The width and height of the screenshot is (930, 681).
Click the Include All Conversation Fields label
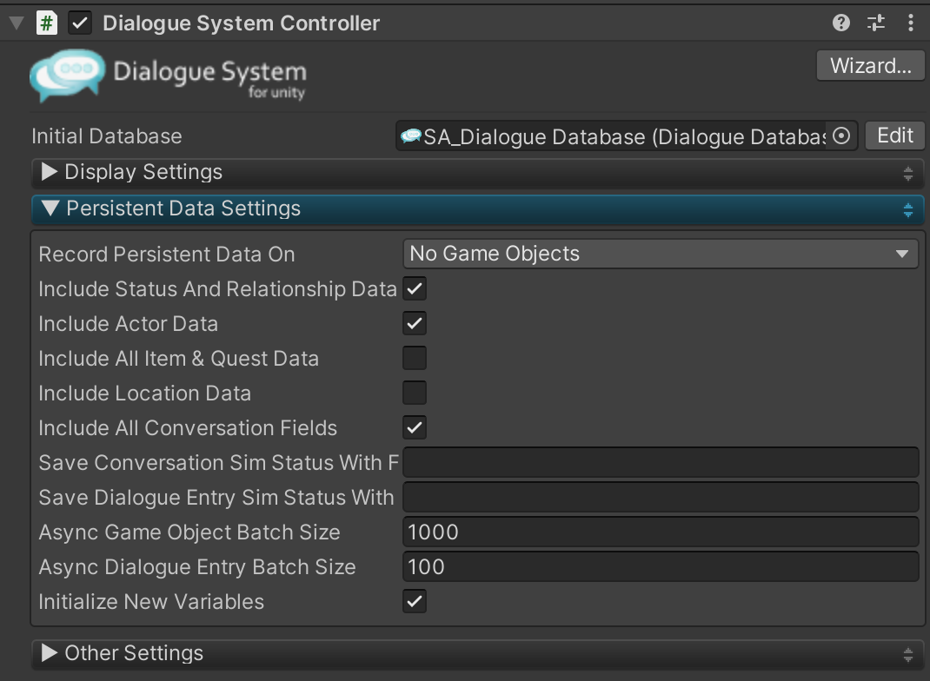coord(188,428)
